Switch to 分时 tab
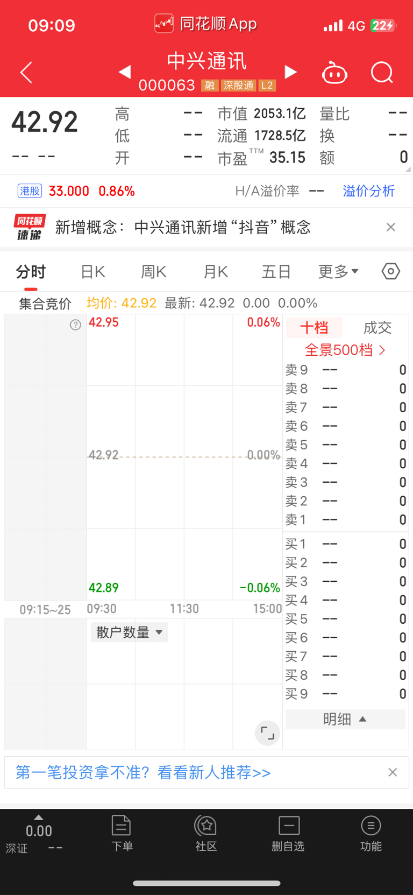 pyautogui.click(x=31, y=272)
